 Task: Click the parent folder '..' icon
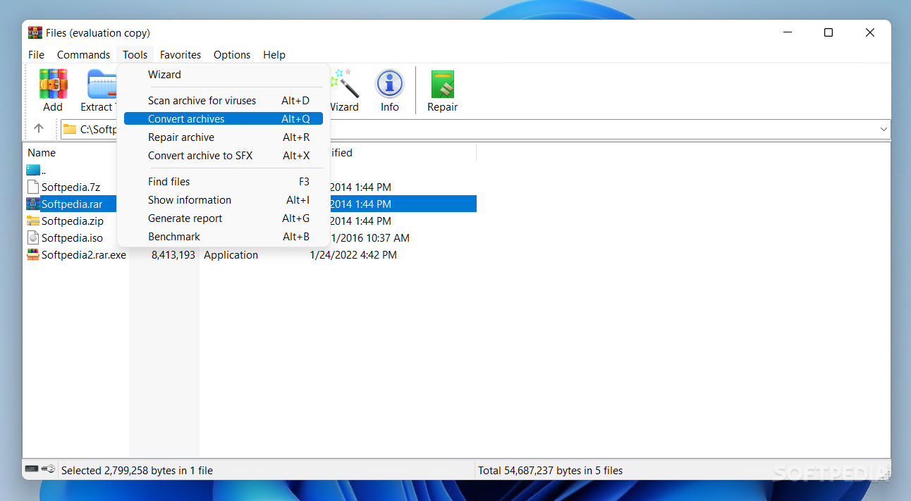click(x=33, y=170)
